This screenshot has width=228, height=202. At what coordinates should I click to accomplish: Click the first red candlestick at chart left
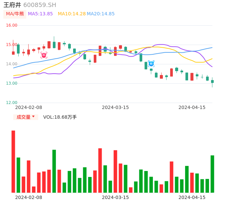tap(13, 53)
